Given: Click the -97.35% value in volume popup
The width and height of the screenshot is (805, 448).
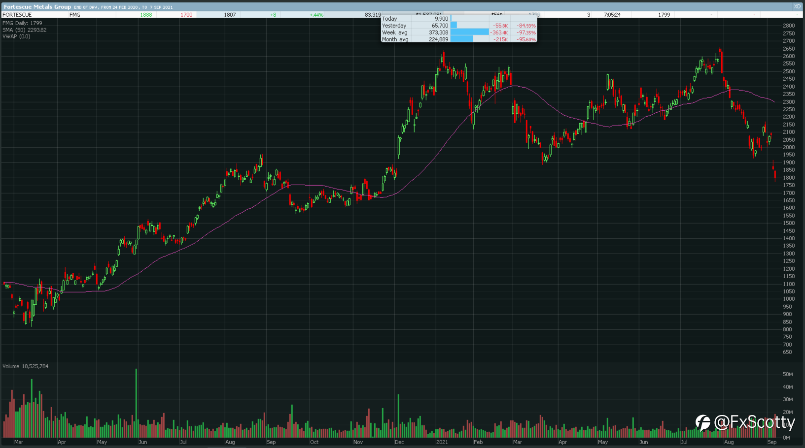Looking at the screenshot, I should (526, 32).
